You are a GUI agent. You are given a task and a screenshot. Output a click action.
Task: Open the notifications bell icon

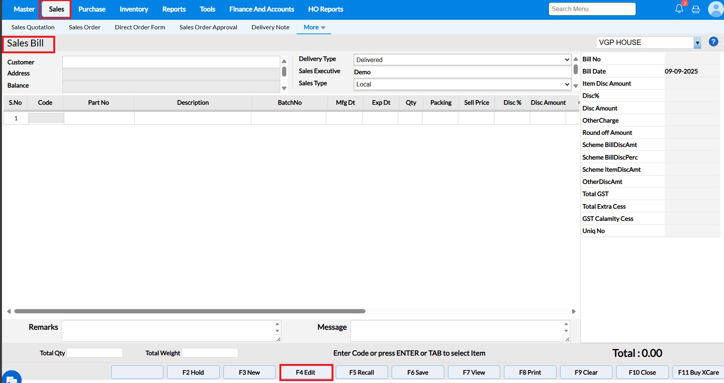[x=679, y=9]
